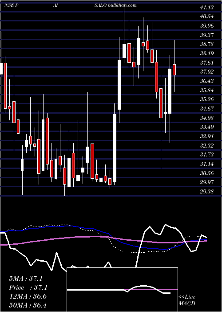The image size is (222, 312).
Task: Click the 38.78 price axis label
Action: [x=207, y=44]
